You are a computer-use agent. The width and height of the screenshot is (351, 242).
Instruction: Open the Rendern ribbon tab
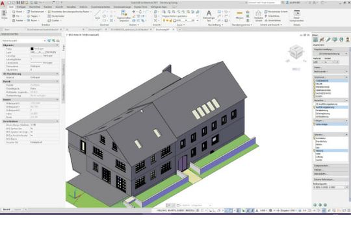click(x=47, y=7)
